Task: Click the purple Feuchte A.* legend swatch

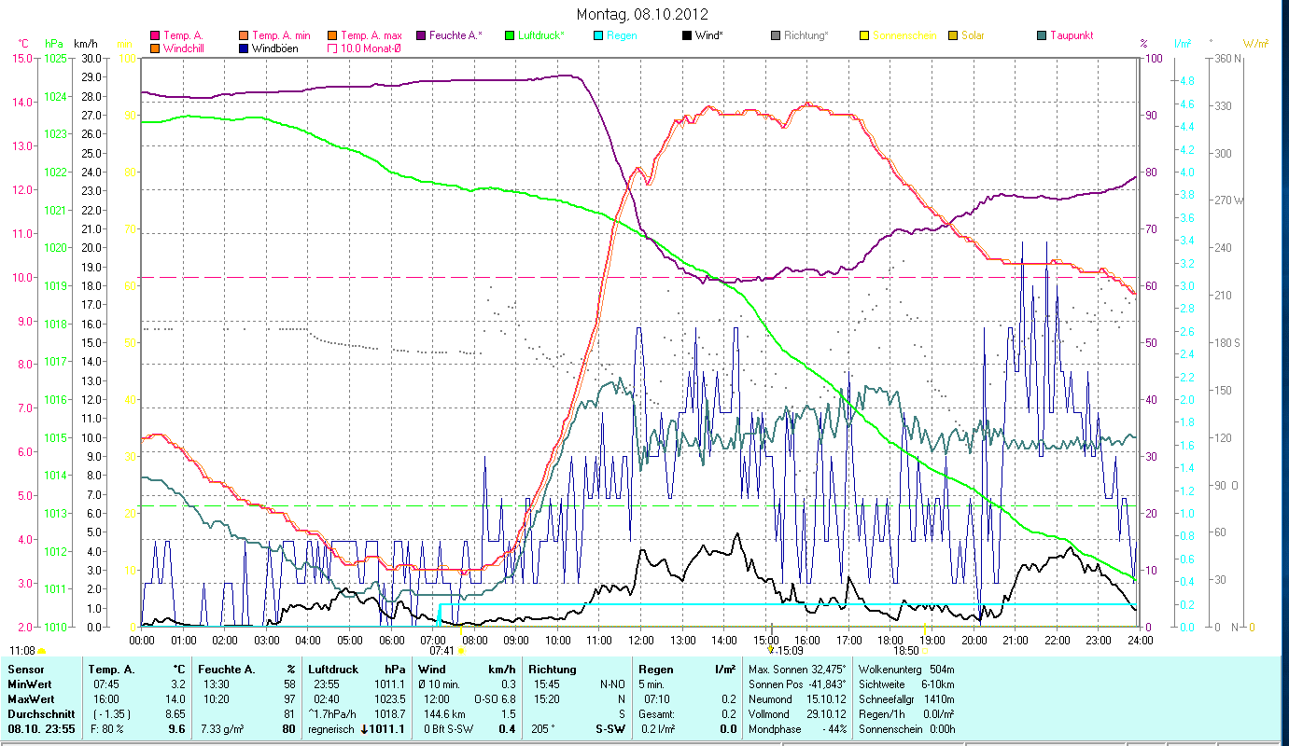Action: (x=420, y=35)
